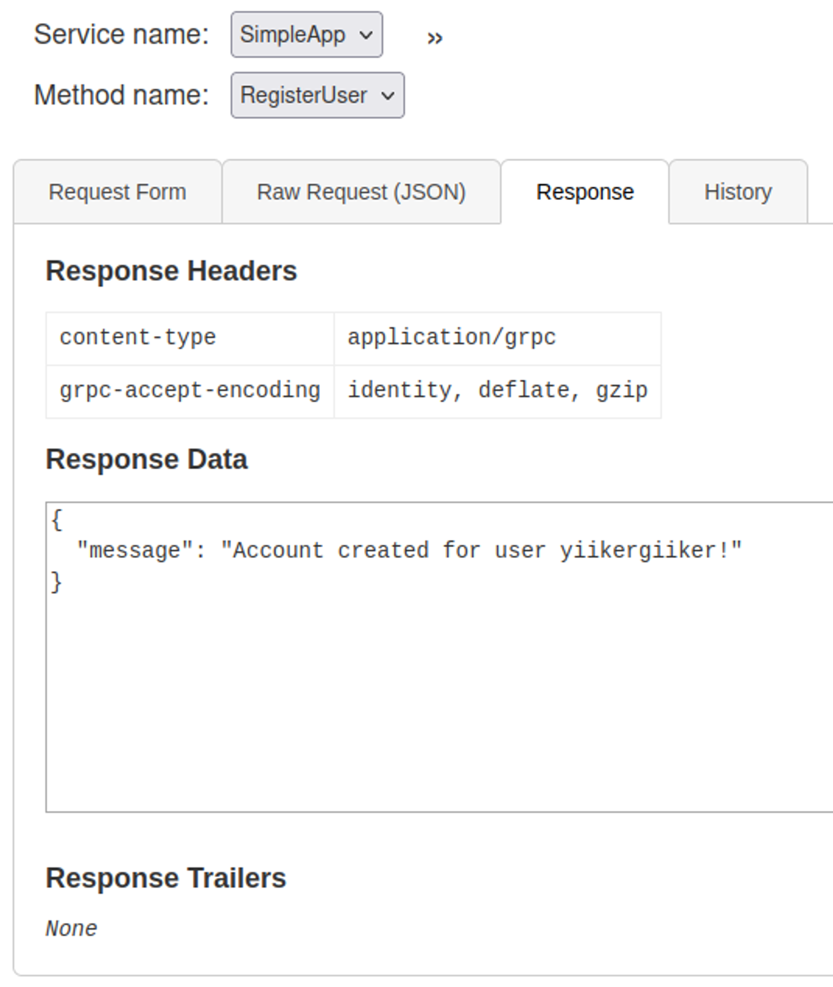Screen dimensions: 833x987
Task: Click the closing brace in response JSON
Action: [56, 582]
